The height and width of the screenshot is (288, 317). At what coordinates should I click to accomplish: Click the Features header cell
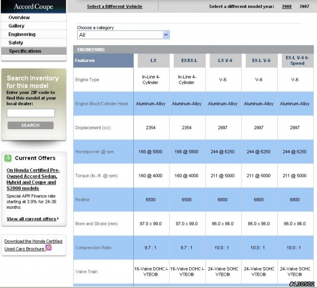coord(104,60)
